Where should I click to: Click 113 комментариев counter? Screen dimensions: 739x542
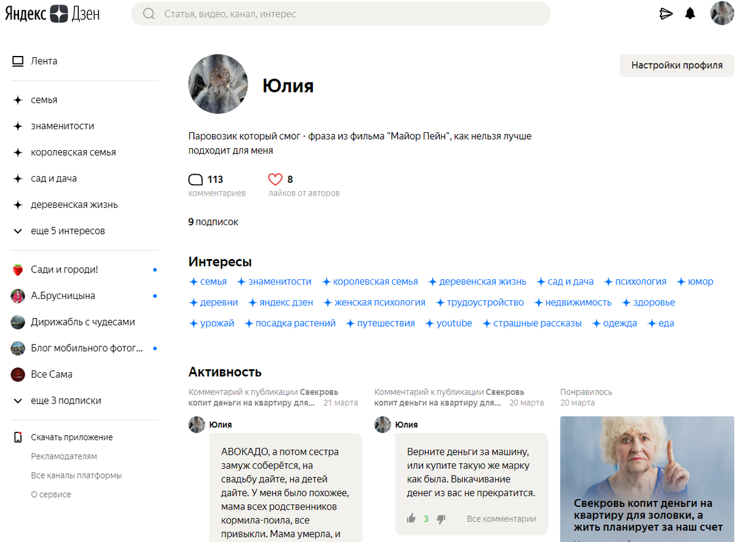pyautogui.click(x=217, y=185)
